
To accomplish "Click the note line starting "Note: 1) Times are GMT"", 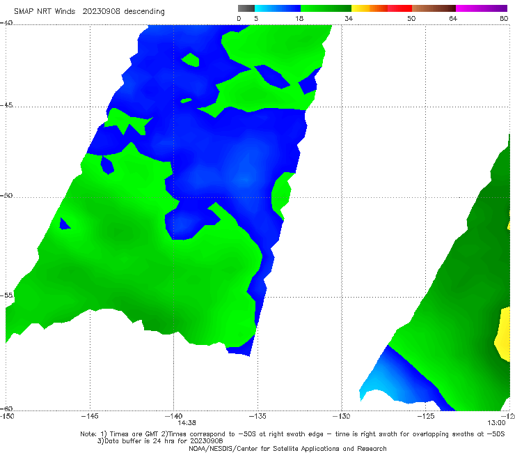I will pyautogui.click(x=292, y=434).
